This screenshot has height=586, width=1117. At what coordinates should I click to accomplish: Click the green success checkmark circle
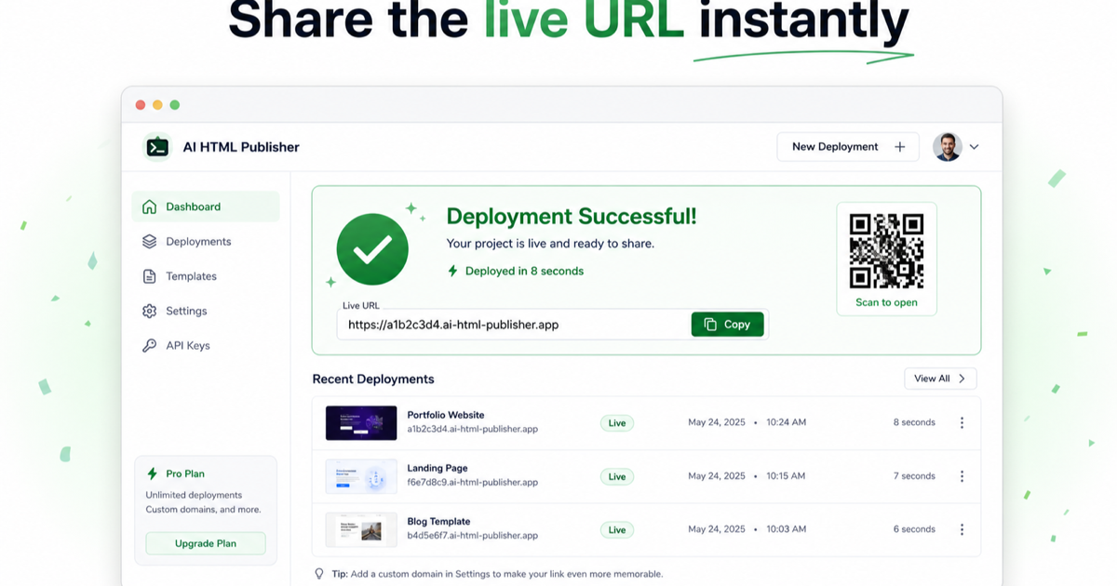(x=372, y=248)
